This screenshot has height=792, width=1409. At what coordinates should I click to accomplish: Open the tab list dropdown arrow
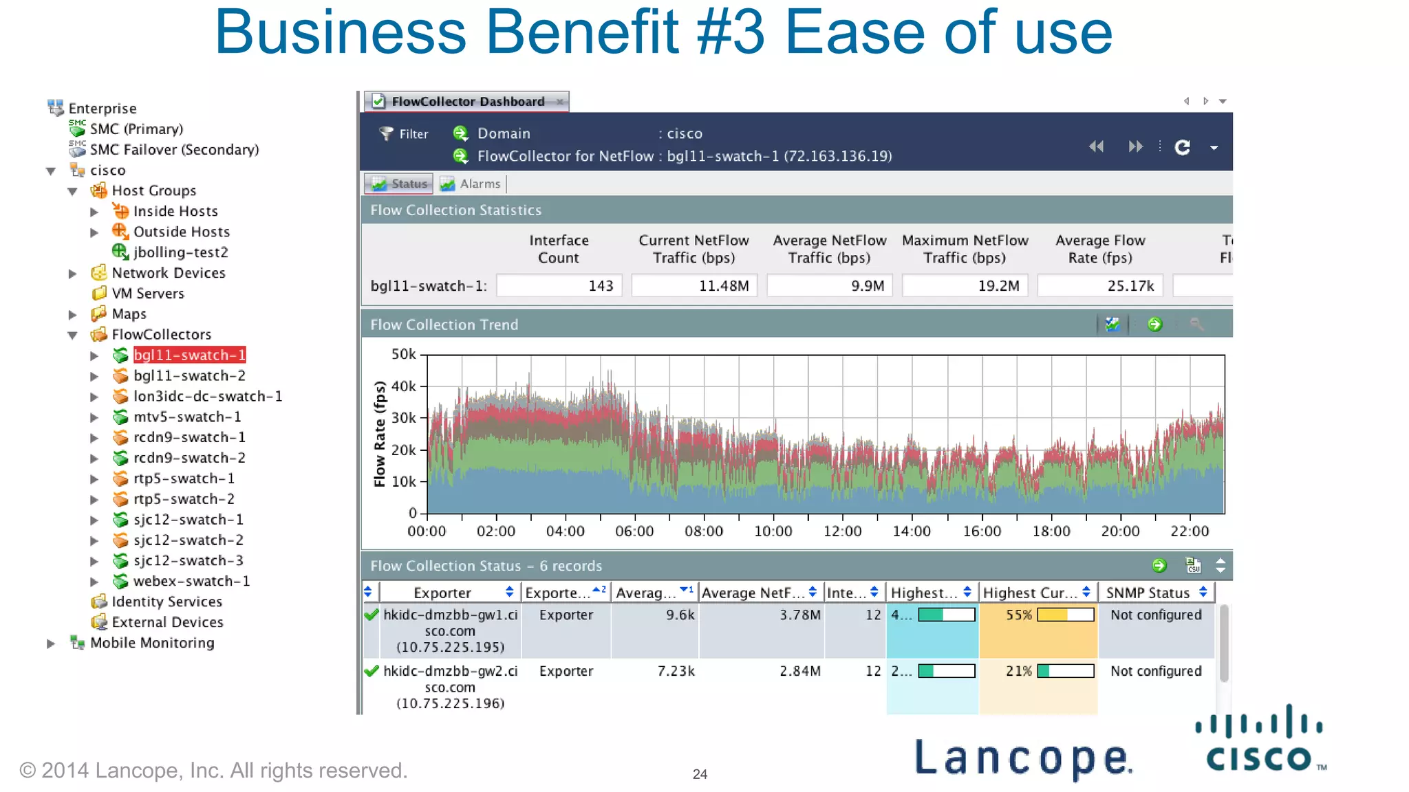tap(1223, 102)
